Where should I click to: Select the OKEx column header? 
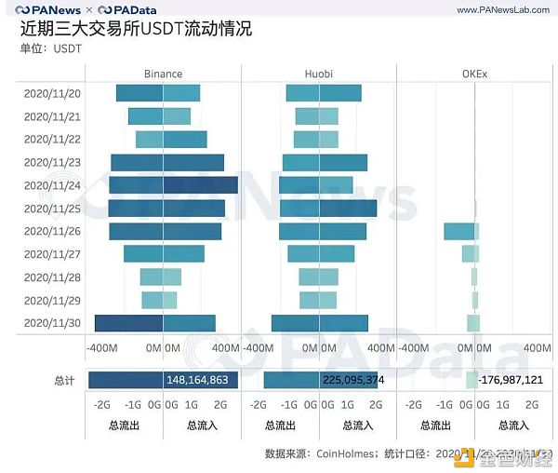point(474,74)
